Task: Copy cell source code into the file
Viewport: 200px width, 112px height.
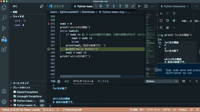Action: (x=160, y=43)
